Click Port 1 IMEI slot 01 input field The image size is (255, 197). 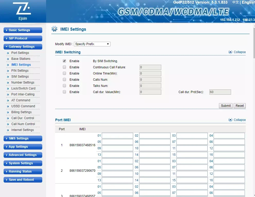117,136
